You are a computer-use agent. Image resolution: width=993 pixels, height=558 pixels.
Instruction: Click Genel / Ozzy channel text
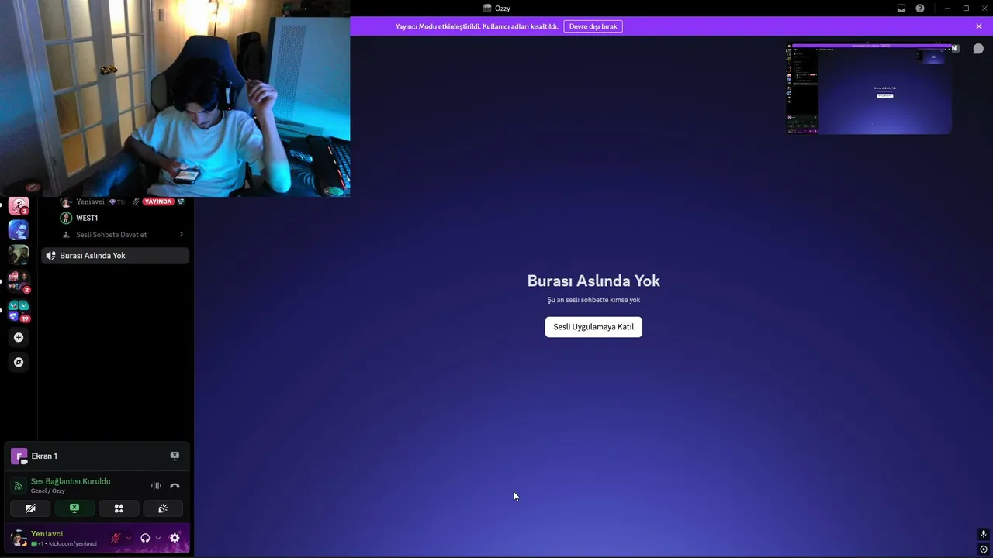[48, 491]
